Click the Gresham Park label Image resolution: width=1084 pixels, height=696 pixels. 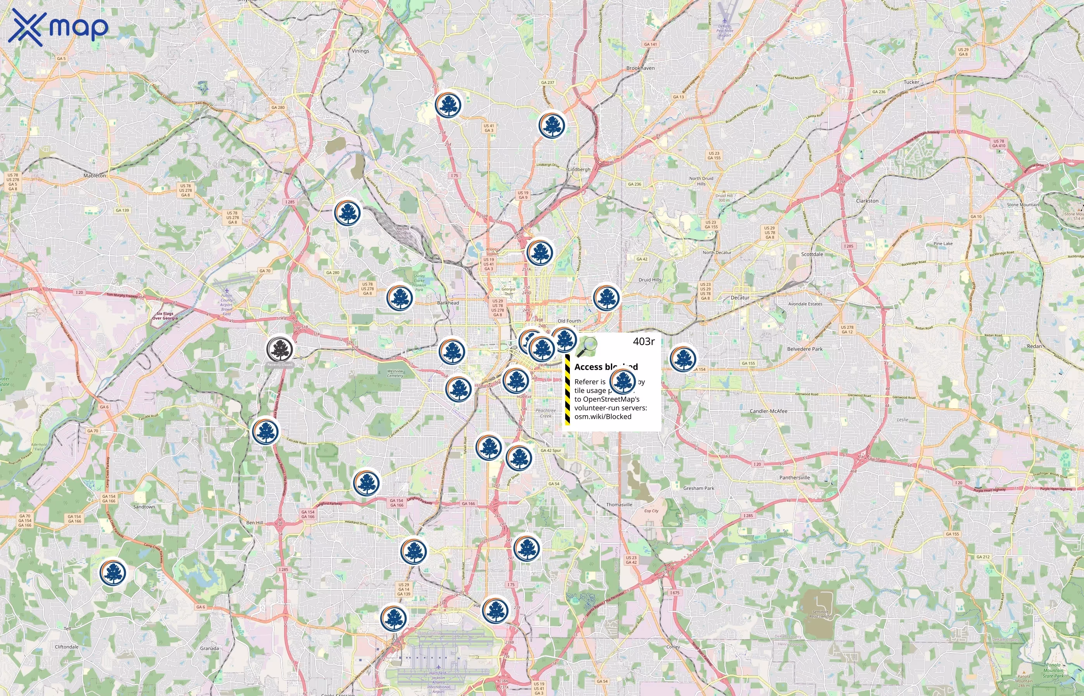point(698,488)
